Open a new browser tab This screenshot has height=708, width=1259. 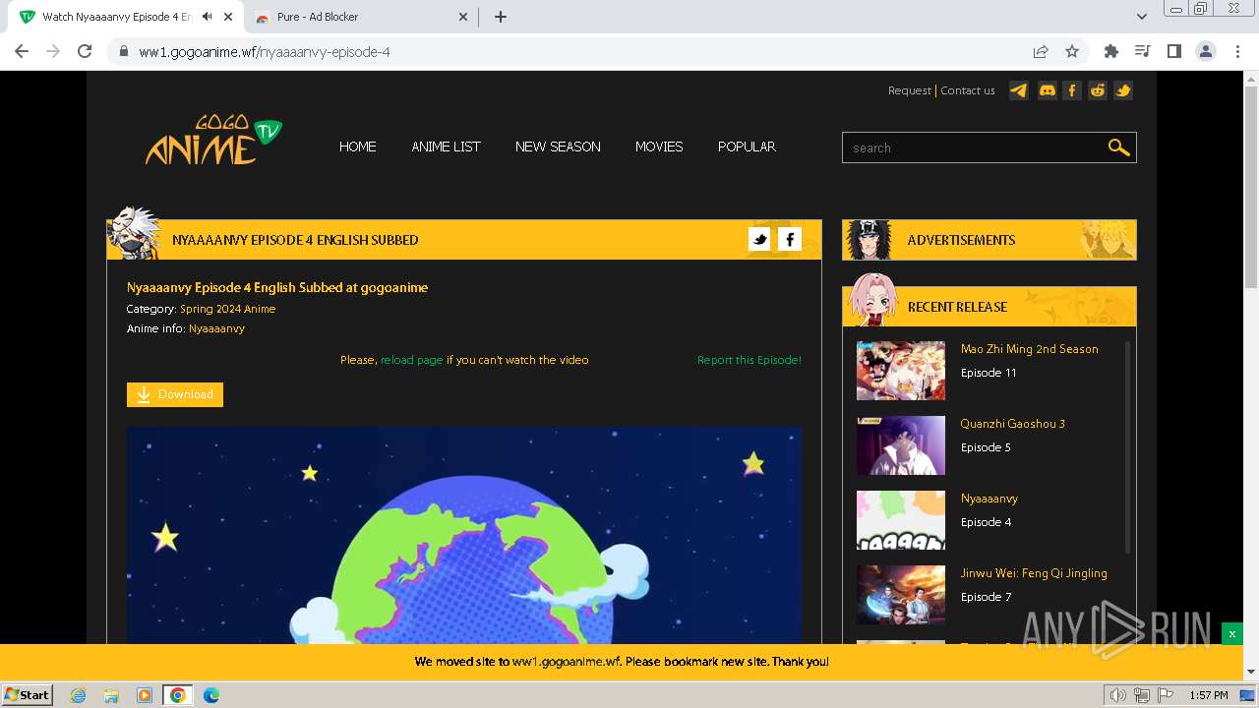[501, 17]
